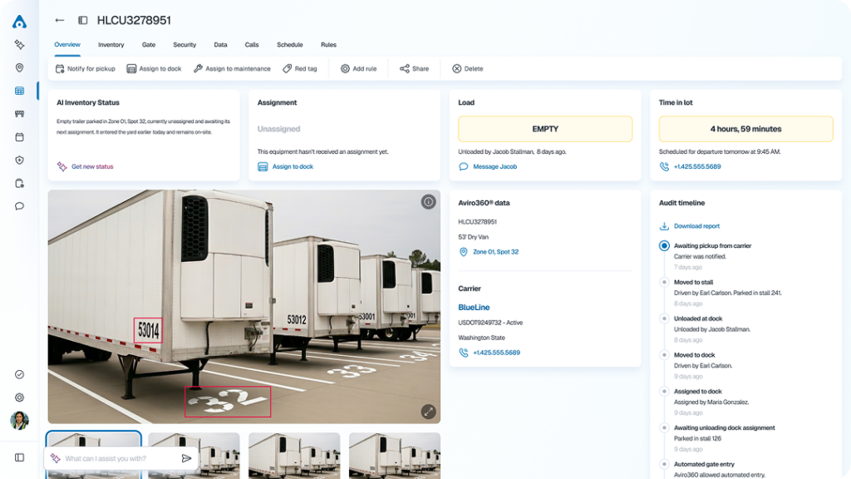The height and width of the screenshot is (479, 851).
Task: Select Assign to maintenance in toolbar
Action: pyautogui.click(x=232, y=69)
